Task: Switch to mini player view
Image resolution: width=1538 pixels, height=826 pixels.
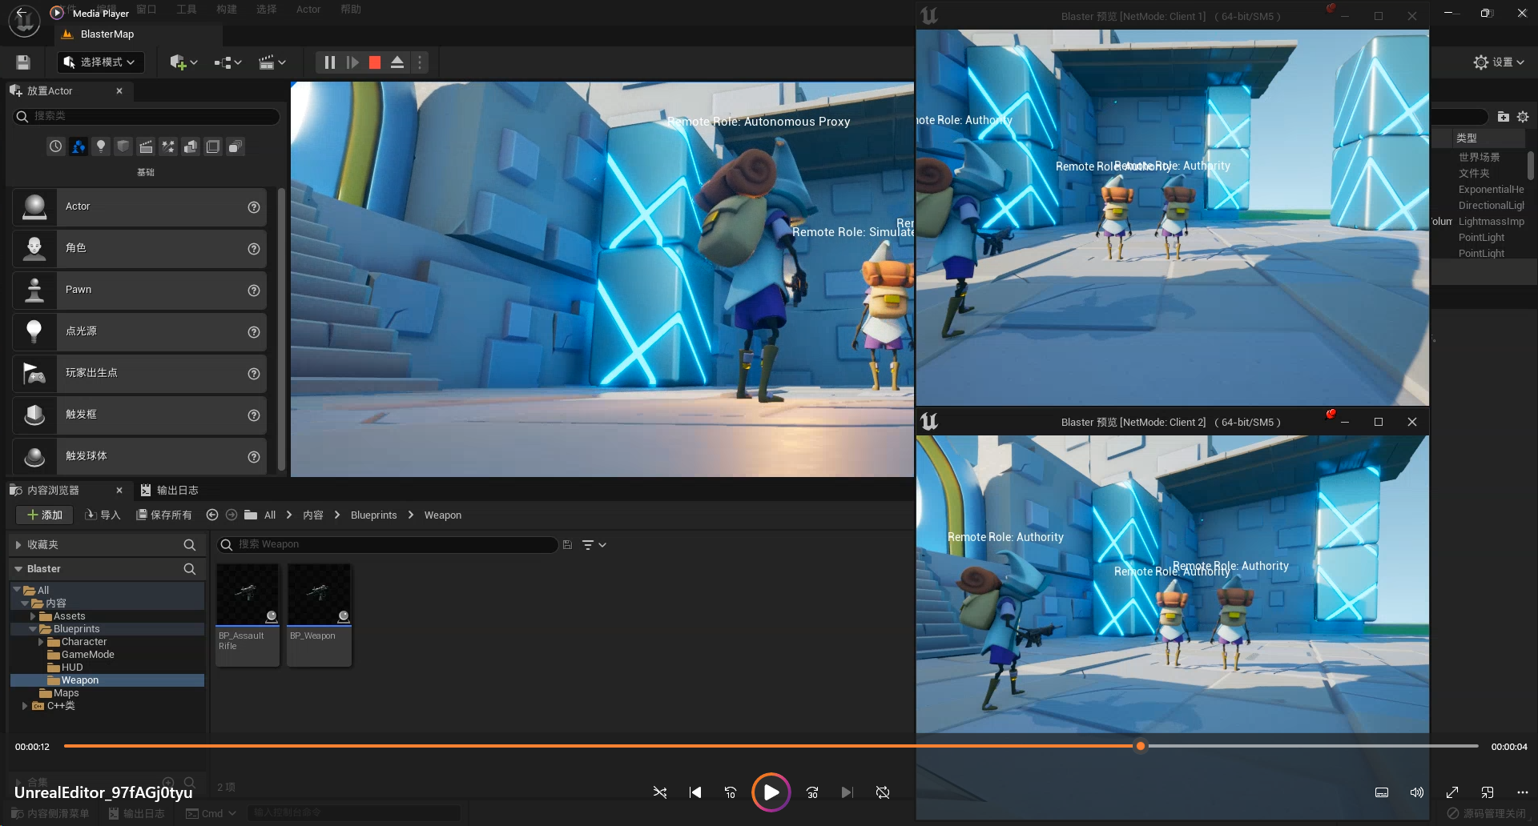Action: pyautogui.click(x=1488, y=792)
